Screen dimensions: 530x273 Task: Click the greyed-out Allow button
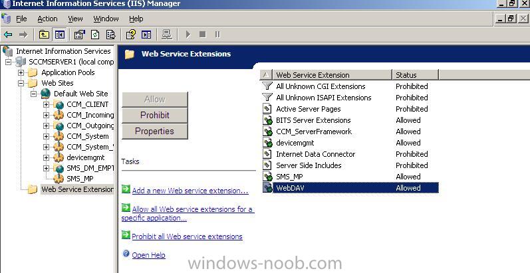point(155,100)
